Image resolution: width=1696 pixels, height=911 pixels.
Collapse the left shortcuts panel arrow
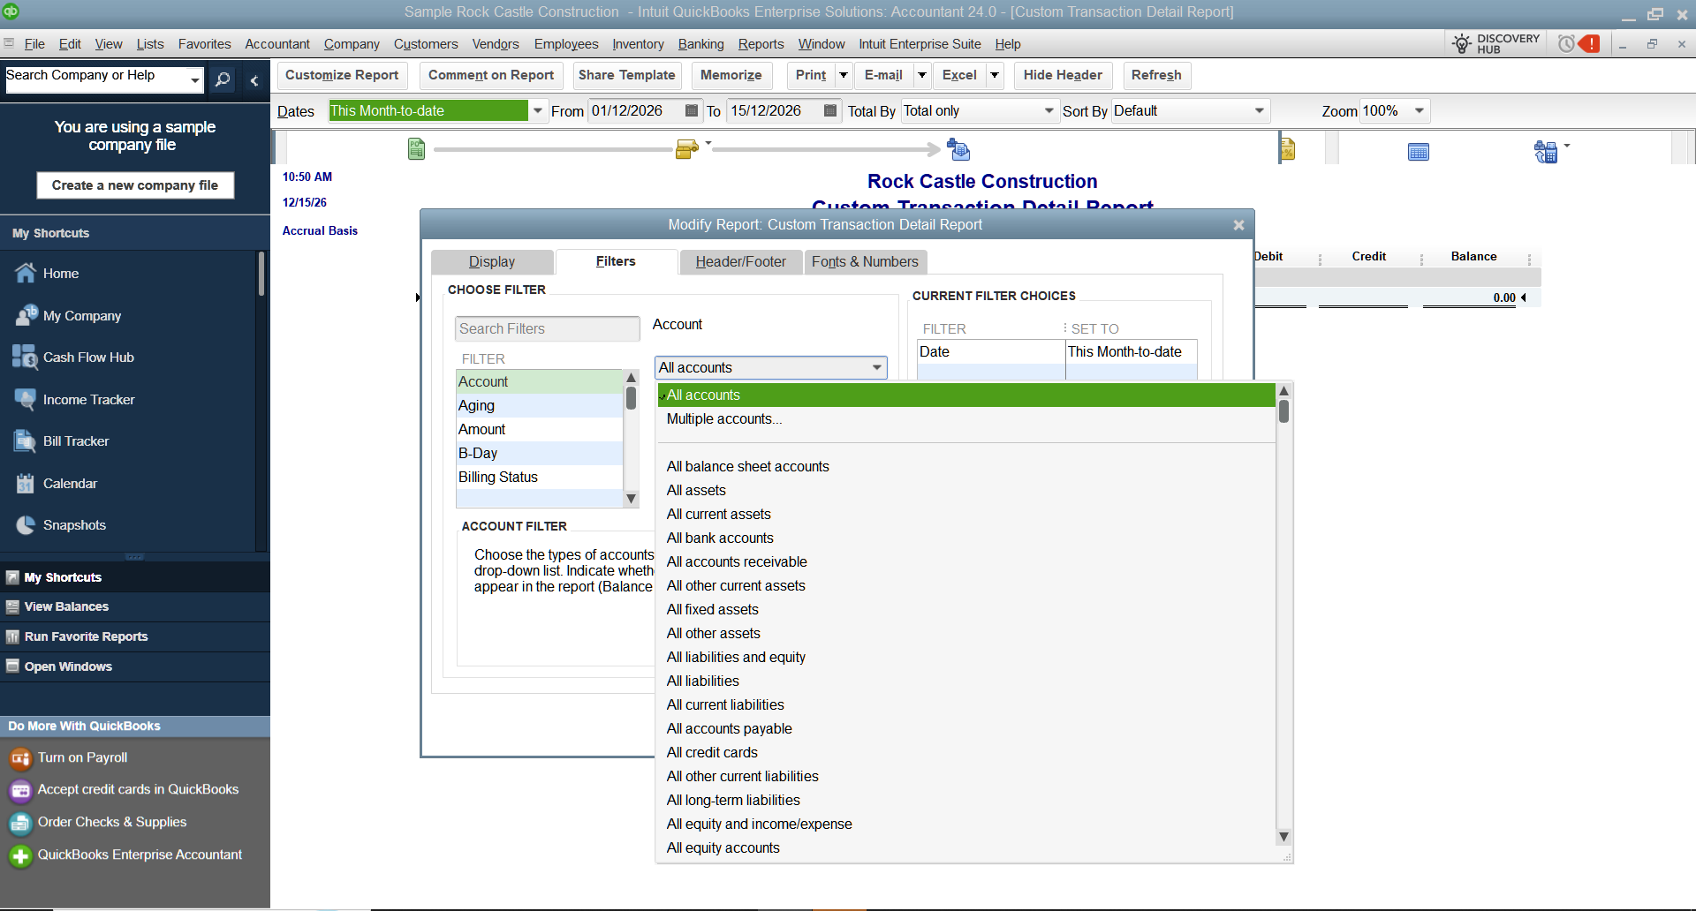point(254,80)
